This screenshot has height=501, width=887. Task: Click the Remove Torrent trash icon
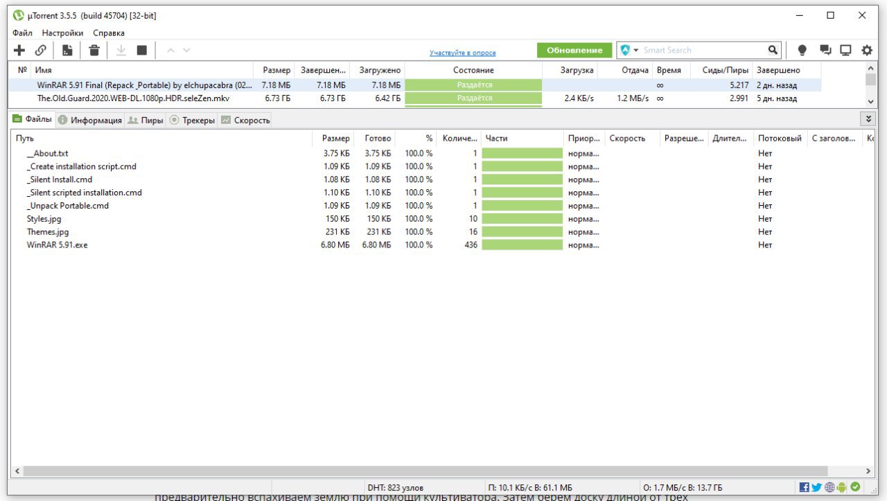tap(94, 50)
